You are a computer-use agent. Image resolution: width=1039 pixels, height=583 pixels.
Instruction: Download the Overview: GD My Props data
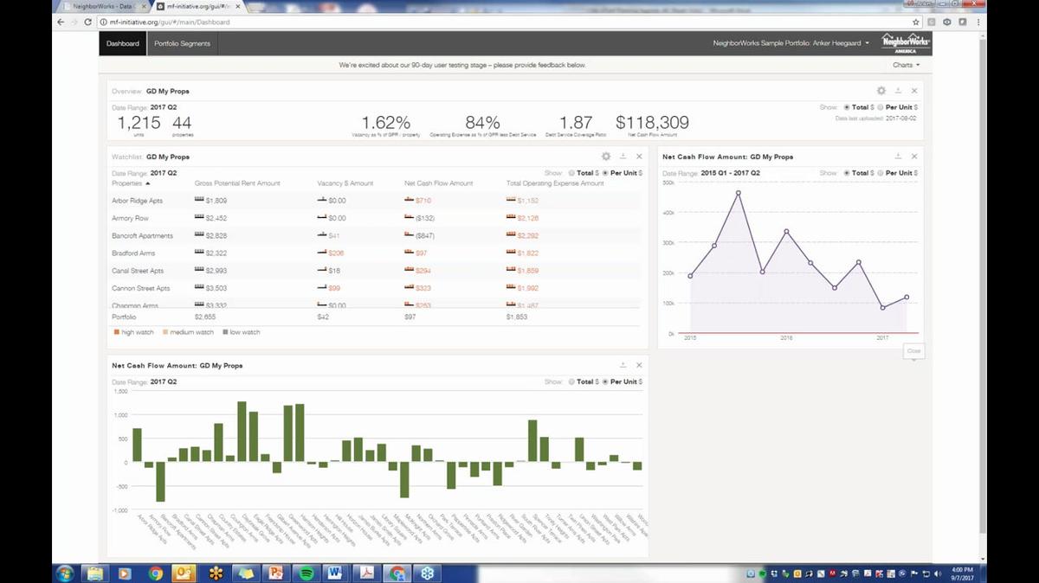click(x=898, y=90)
